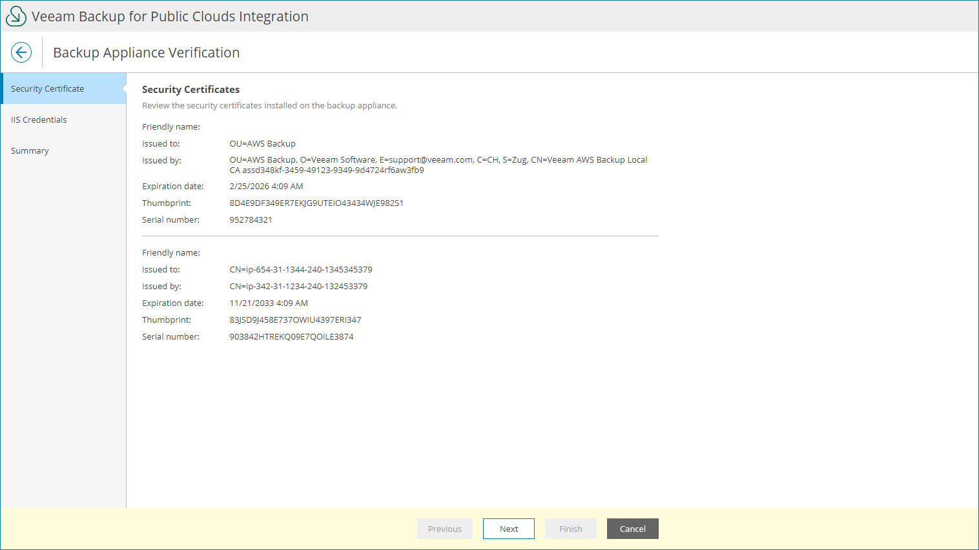Click the disabled Previous button
Viewport: 979px width, 550px height.
(445, 529)
